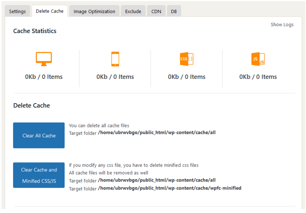The image size is (306, 213).
Task: Select the Delete Cache tab
Action: tap(50, 11)
